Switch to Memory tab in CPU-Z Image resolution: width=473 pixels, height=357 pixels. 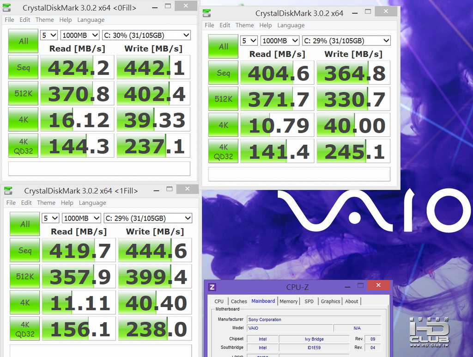click(x=288, y=301)
